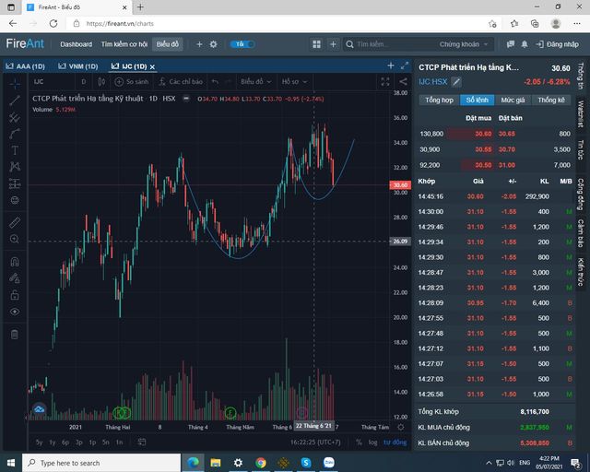Image resolution: width=590 pixels, height=472 pixels.
Task: Enter fullscreen chart mode icon
Action: (385, 82)
